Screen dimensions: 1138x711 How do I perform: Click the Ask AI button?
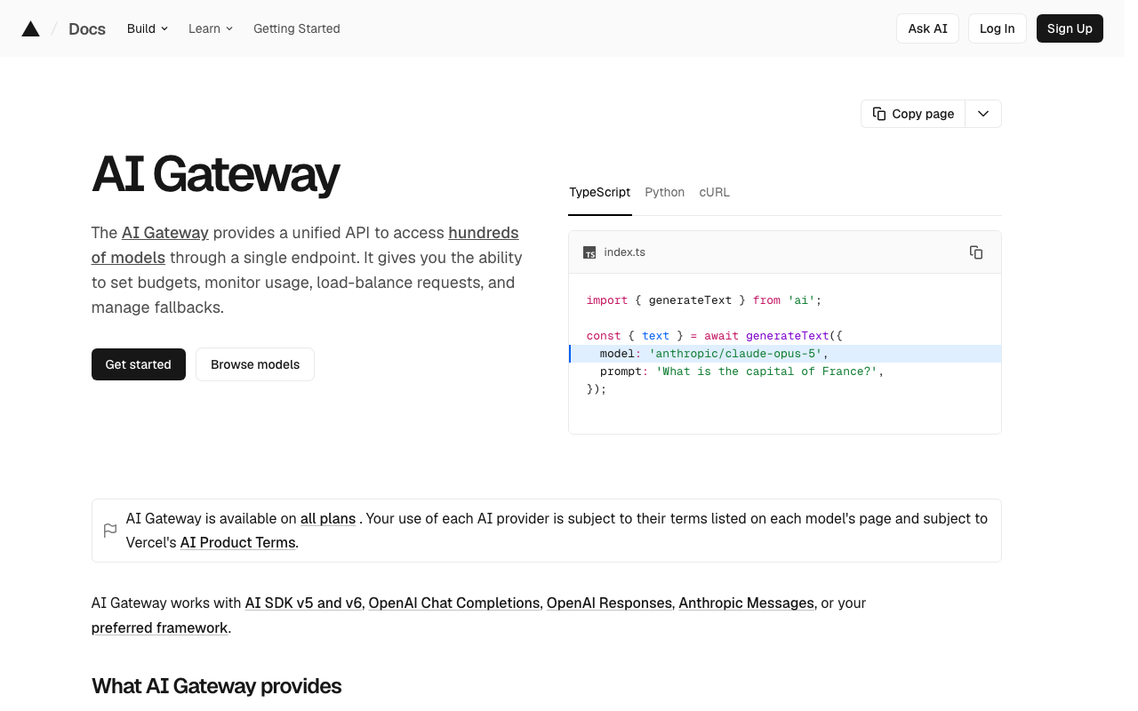click(927, 28)
